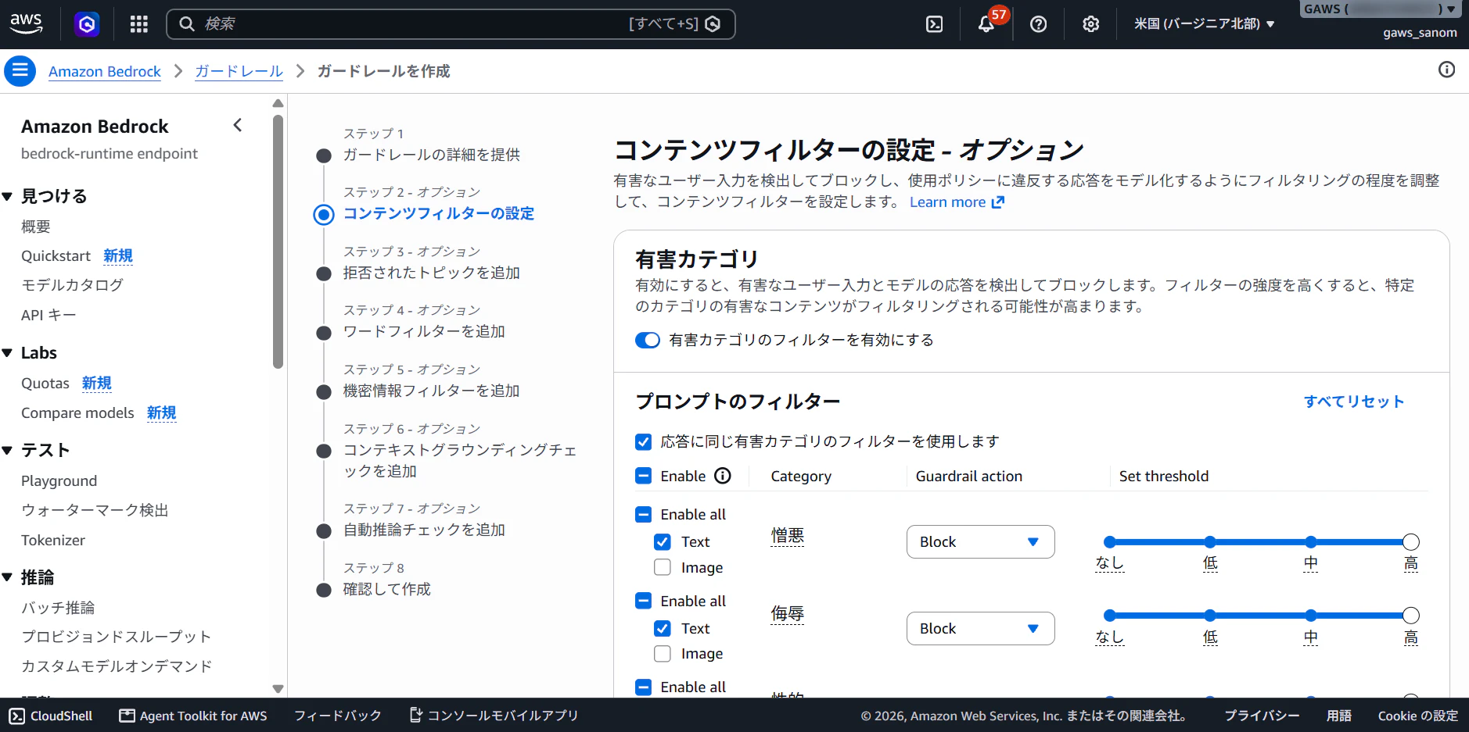Image resolution: width=1469 pixels, height=732 pixels.
Task: Open Tokenizer in the sidebar
Action: point(53,540)
